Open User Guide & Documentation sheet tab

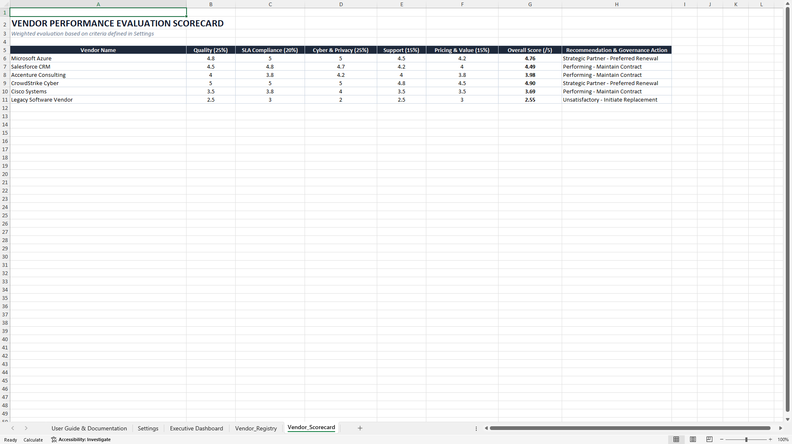pyautogui.click(x=89, y=428)
